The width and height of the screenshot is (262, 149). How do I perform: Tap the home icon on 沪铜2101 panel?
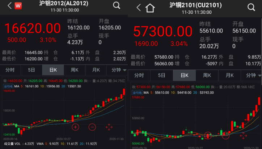(150, 8)
